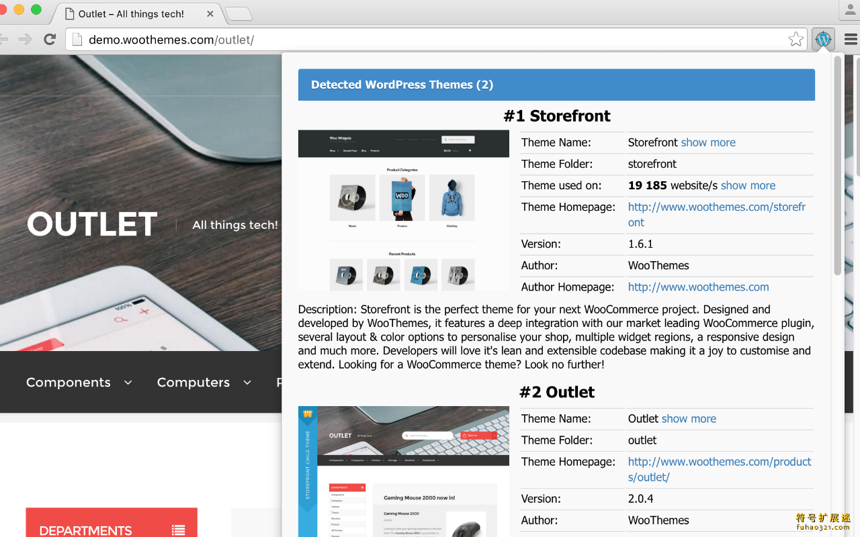Click the All things tech! tagline
Image resolution: width=860 pixels, height=537 pixels.
(235, 225)
